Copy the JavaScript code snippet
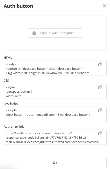This screenshot has height=169, width=110. click(x=100, y=110)
